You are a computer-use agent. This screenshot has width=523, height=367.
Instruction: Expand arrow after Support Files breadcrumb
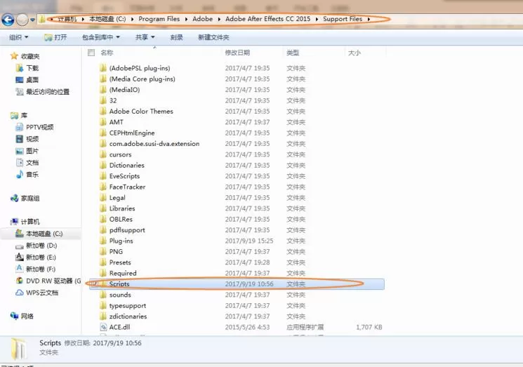(x=369, y=20)
